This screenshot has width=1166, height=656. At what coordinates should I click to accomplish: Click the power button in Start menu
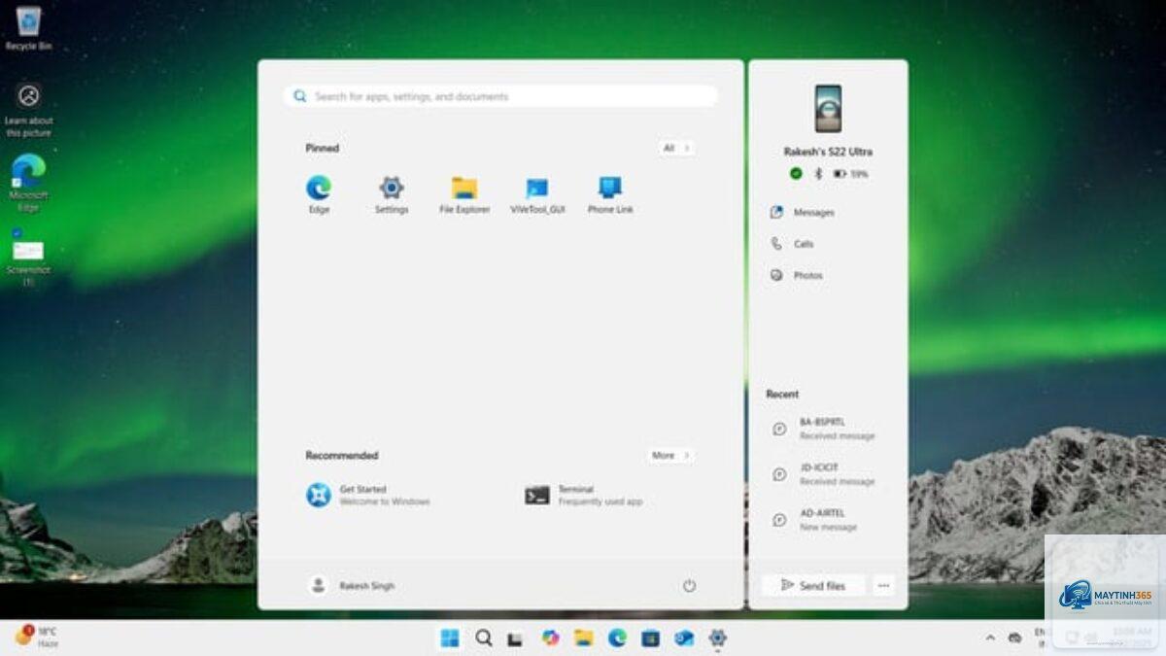point(689,586)
